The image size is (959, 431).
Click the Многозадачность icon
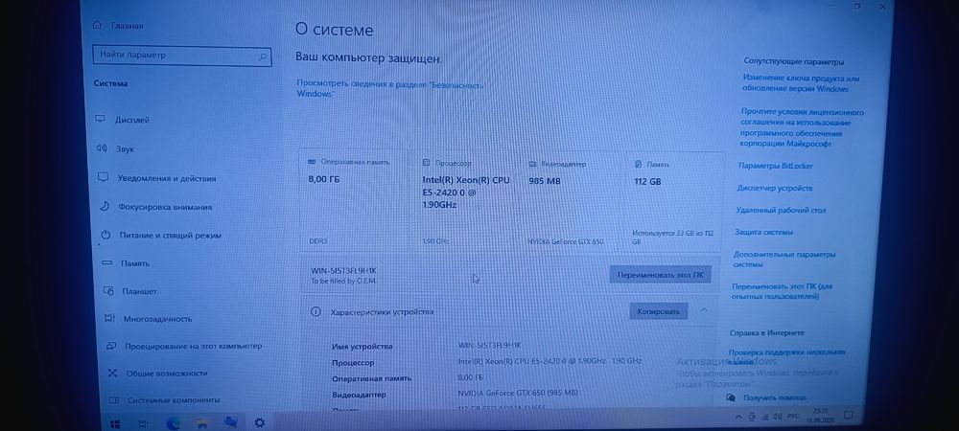pyautogui.click(x=109, y=318)
